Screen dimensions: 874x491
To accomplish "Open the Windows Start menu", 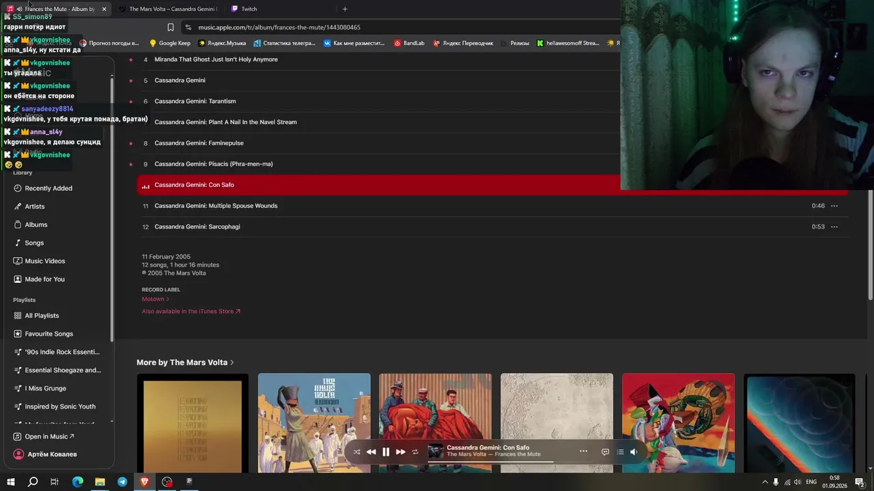I will click(x=10, y=481).
